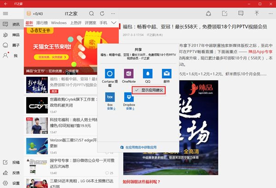Open the 天猫女王节 banner
Viewport: 276px width, 188px height.
[x=61, y=51]
